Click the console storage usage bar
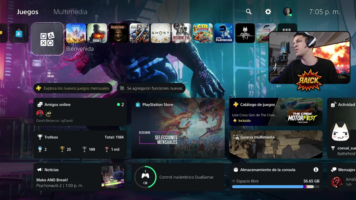The width and height of the screenshot is (356, 200). [276, 187]
